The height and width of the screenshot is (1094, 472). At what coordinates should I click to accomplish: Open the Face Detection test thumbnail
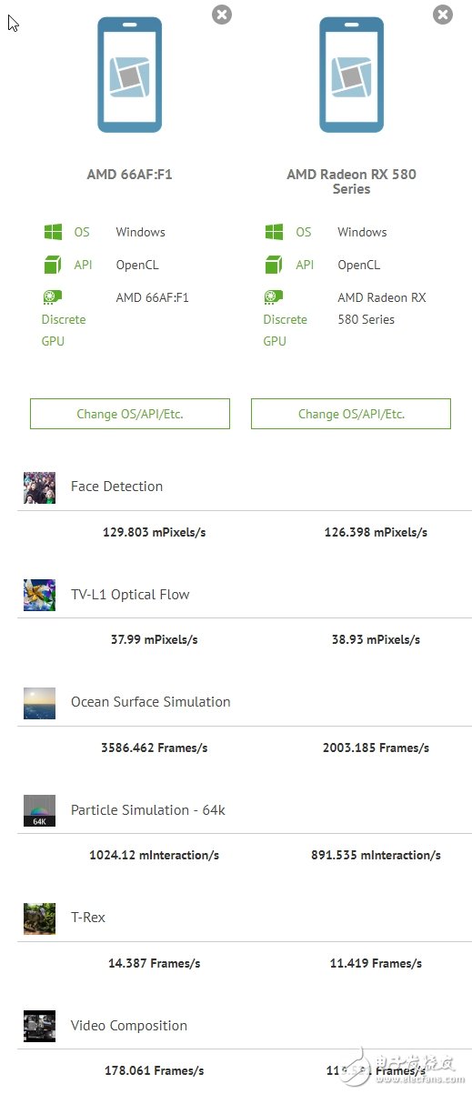[39, 487]
